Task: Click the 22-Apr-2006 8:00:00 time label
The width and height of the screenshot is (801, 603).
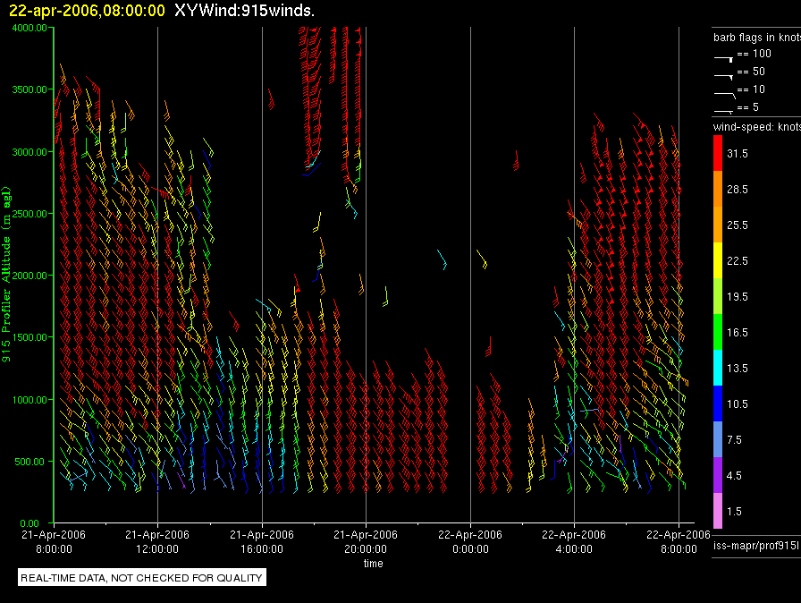Action: coord(679,541)
